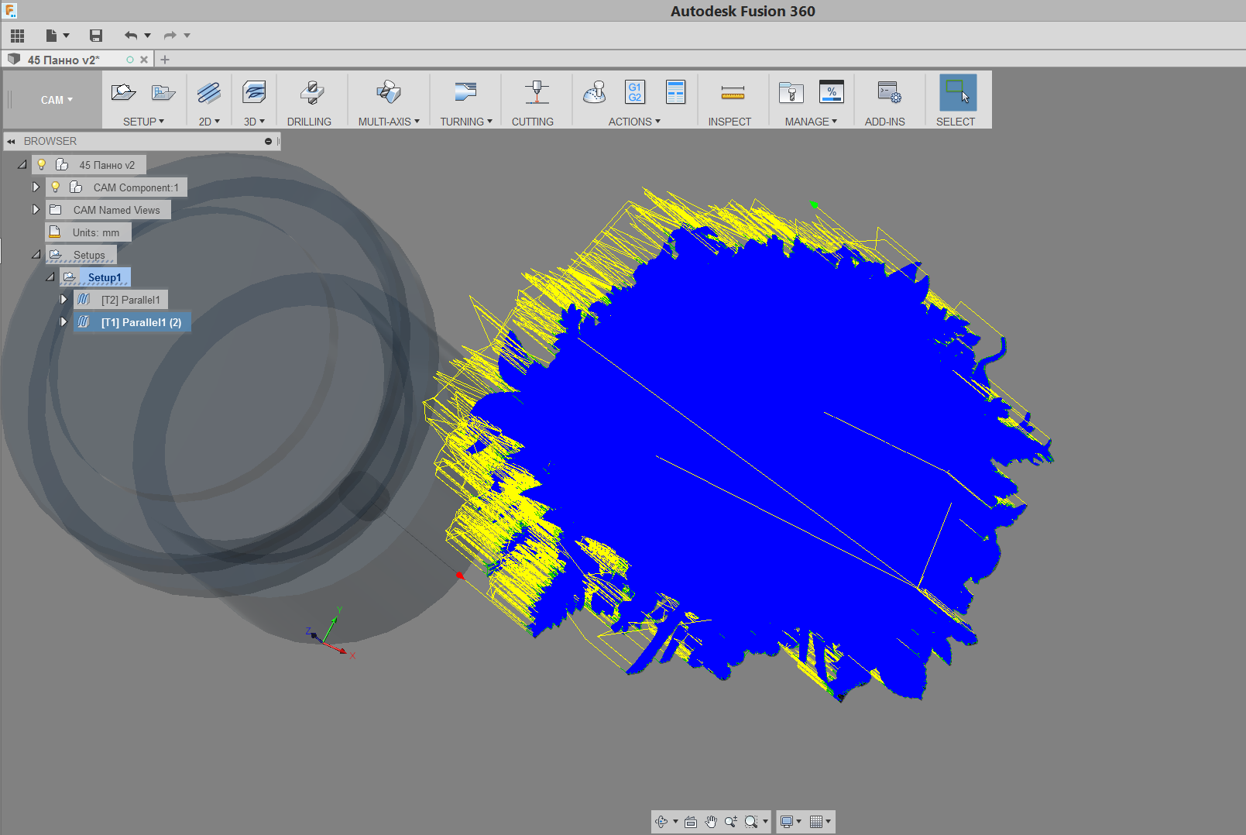Expand the CAM Component:1 tree node
The width and height of the screenshot is (1246, 835).
pos(36,187)
